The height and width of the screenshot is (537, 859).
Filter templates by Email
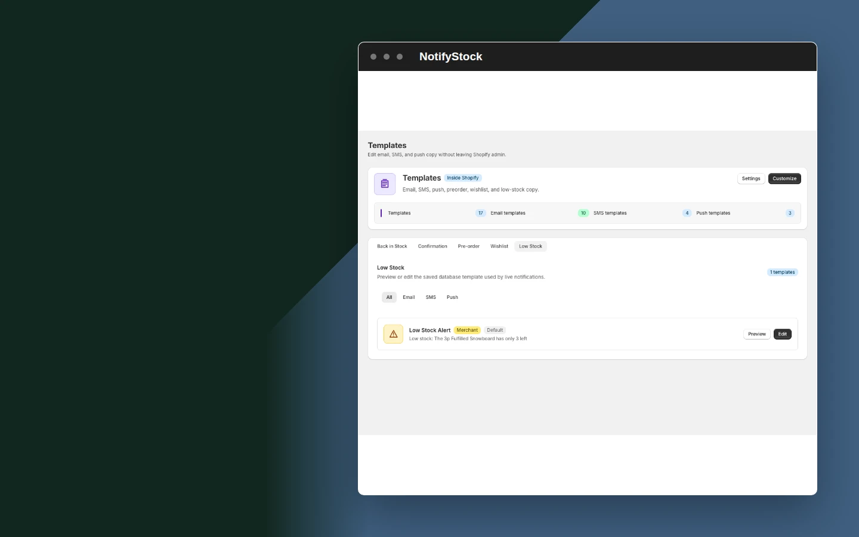(x=409, y=297)
